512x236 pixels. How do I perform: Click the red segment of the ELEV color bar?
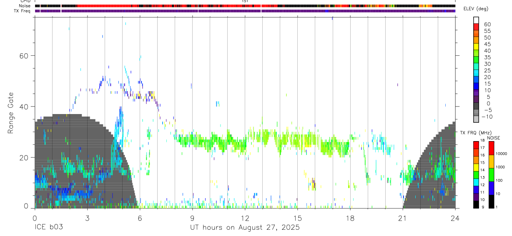tap(477, 27)
